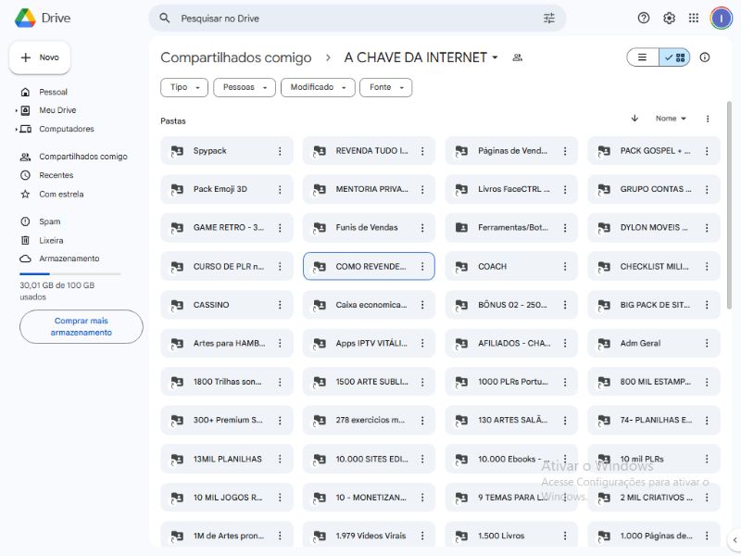Screen dimensions: 741x556
Task: Expand Meu Drive tree arrow
Action: (17, 110)
